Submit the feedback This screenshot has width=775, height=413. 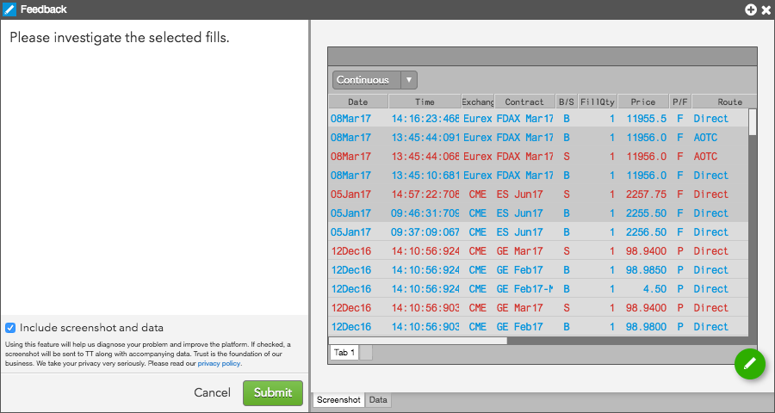(x=273, y=392)
